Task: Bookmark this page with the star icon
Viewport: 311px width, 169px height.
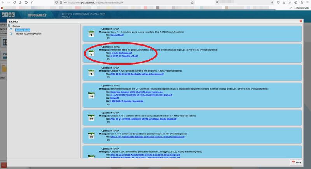Action: (192, 2)
